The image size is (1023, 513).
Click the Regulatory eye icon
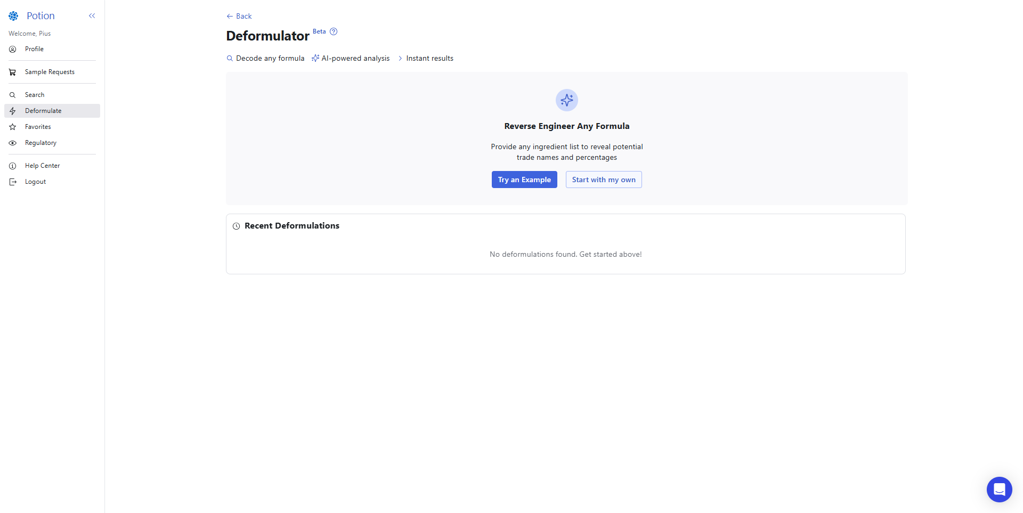(x=12, y=143)
